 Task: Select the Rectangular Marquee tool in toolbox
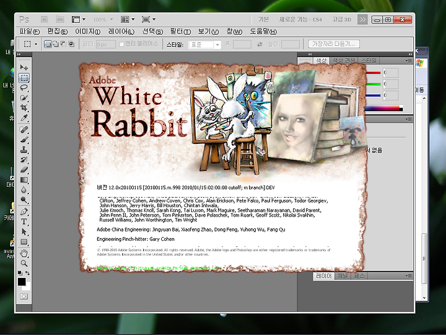tap(24, 78)
